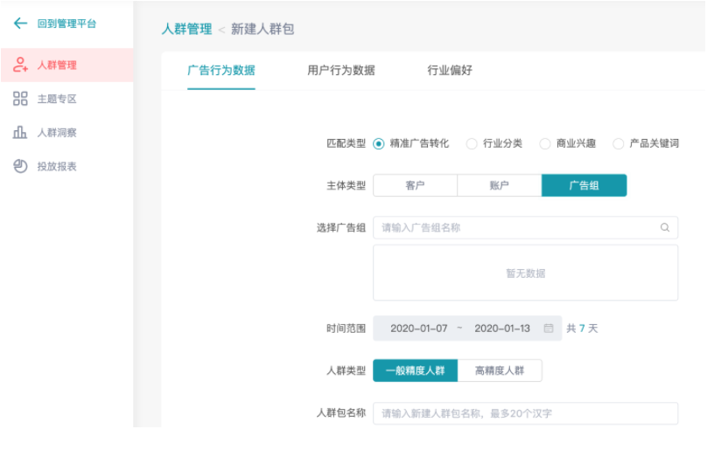The image size is (707, 450).
Task: Click the 人群洞察 bar chart icon
Action: [20, 133]
